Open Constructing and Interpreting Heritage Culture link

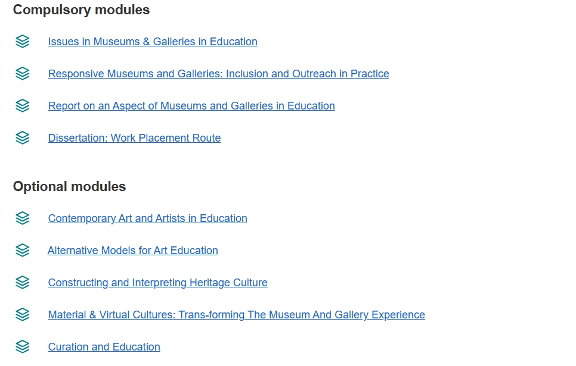pos(157,283)
